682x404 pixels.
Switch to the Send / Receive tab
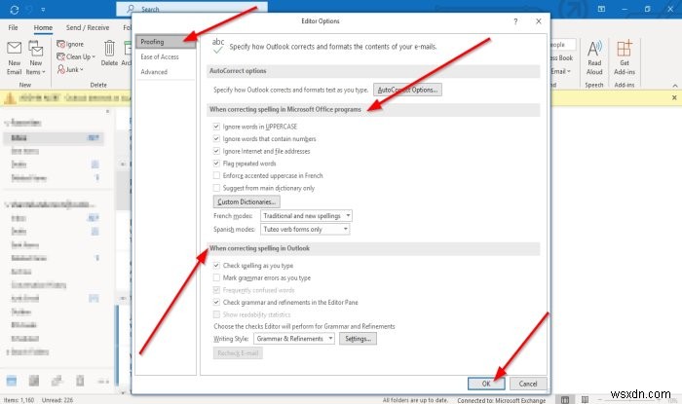point(88,27)
